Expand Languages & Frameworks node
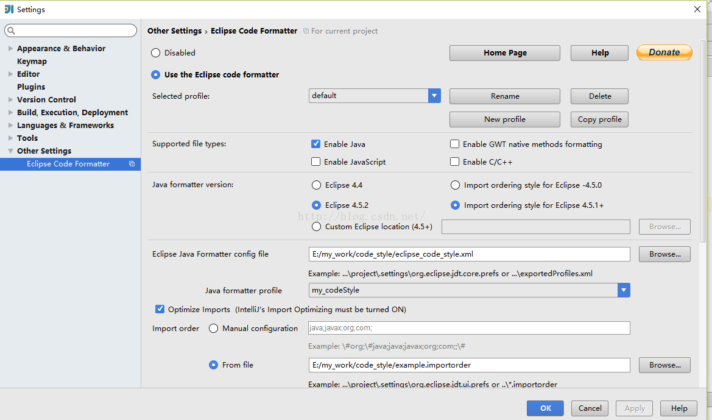The image size is (712, 420). [10, 125]
